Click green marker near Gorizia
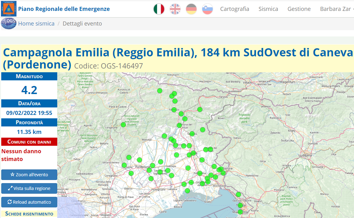The height and width of the screenshot is (218, 354). click(x=221, y=169)
